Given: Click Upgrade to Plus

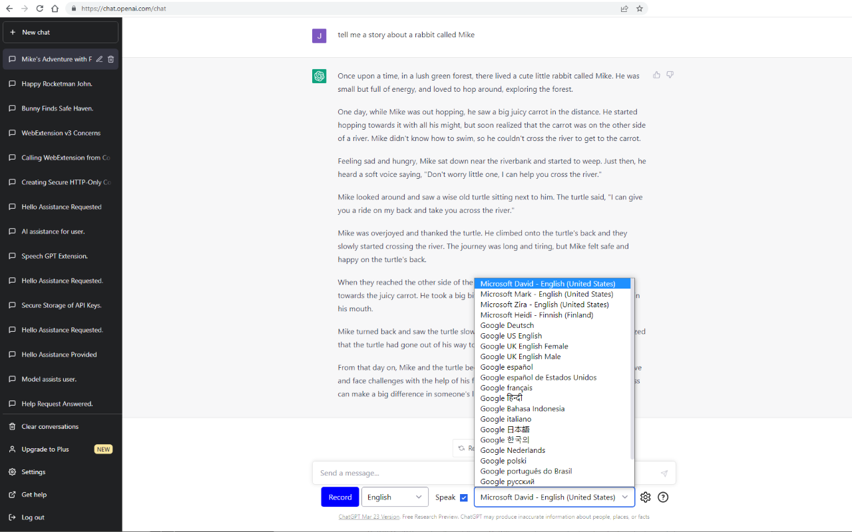Looking at the screenshot, I should [x=61, y=450].
